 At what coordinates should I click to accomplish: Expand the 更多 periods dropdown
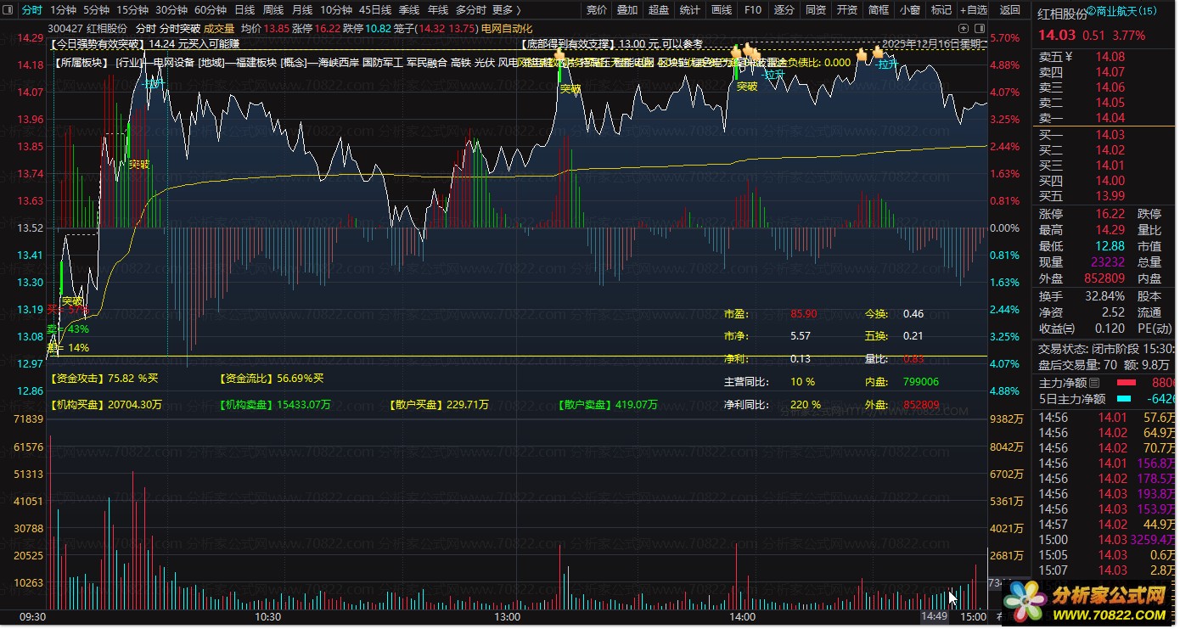click(x=507, y=10)
